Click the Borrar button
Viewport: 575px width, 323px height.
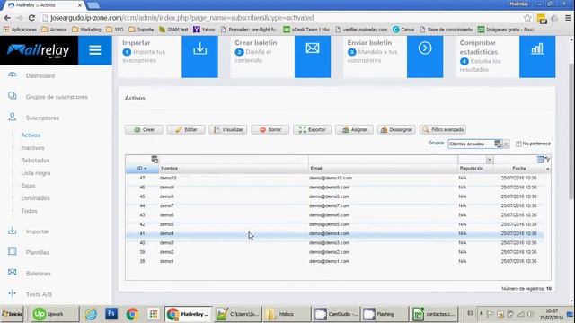[270, 129]
